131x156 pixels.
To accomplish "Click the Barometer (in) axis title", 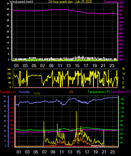I will point(114,2).
